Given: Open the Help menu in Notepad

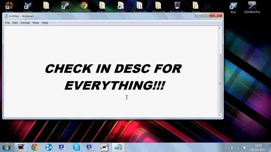Looking at the screenshot, I should pos(45,23).
